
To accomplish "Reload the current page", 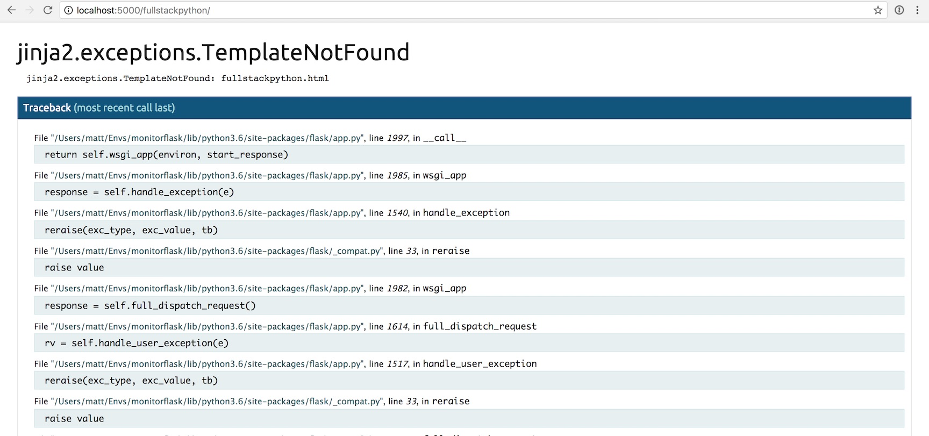I will (x=48, y=10).
